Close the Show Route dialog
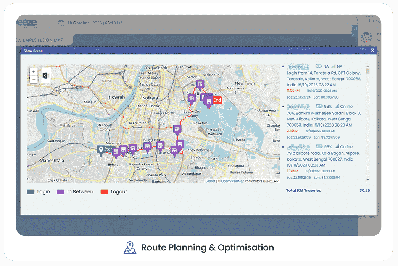Viewport: 398px width, 266px height. (372, 50)
